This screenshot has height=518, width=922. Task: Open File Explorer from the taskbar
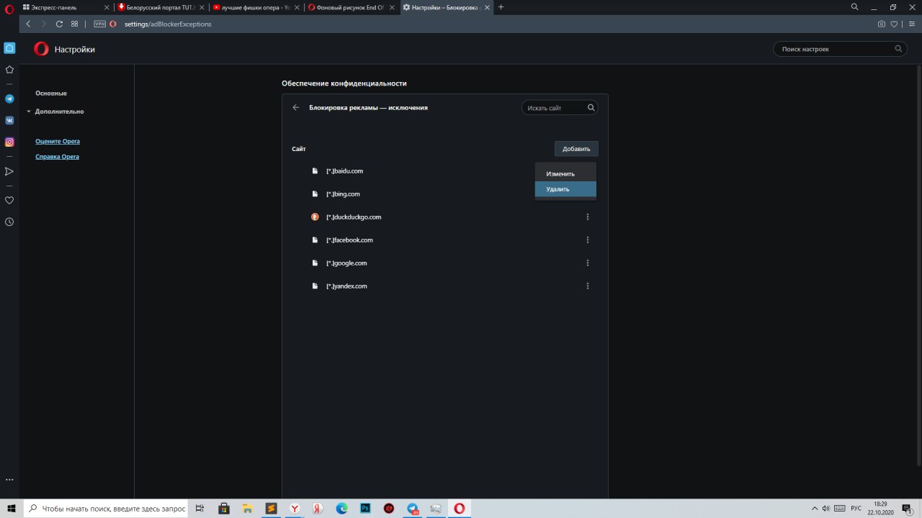[x=248, y=508]
